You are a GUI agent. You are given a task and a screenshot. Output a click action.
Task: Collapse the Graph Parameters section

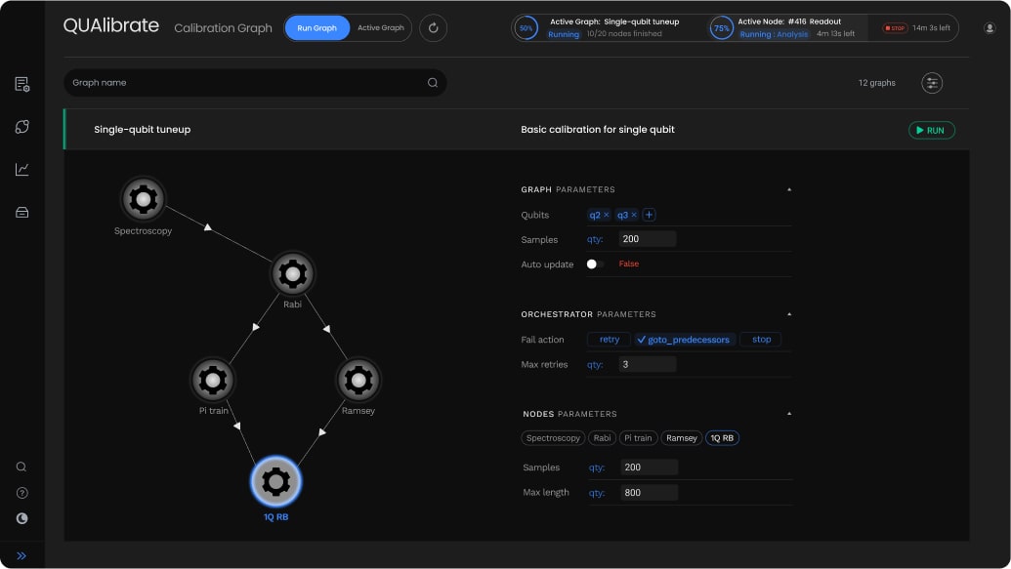pos(789,189)
